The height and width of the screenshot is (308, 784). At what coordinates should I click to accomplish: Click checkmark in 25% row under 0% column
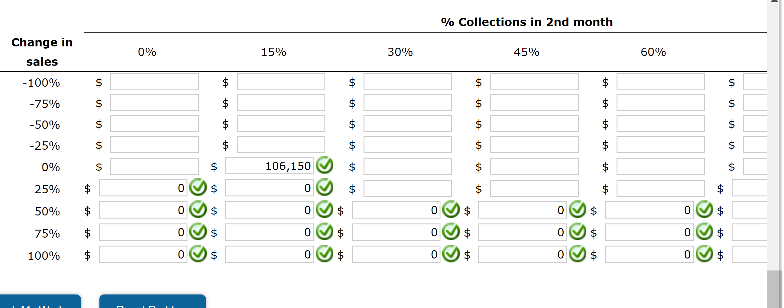click(x=198, y=188)
